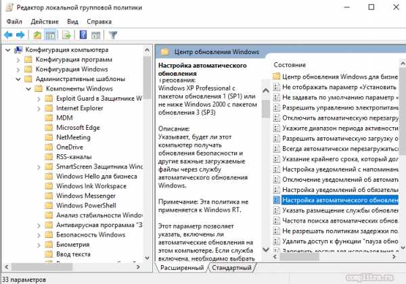Viewport: 406px width, 284px height.
Task: Click the RSS-каналы folder icon
Action: pyautogui.click(x=49, y=157)
